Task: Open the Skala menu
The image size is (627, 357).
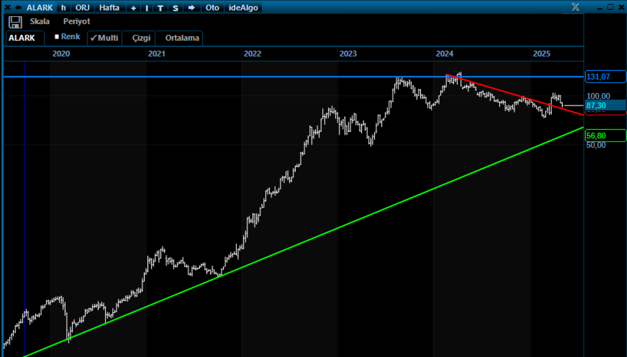Action: (x=40, y=22)
